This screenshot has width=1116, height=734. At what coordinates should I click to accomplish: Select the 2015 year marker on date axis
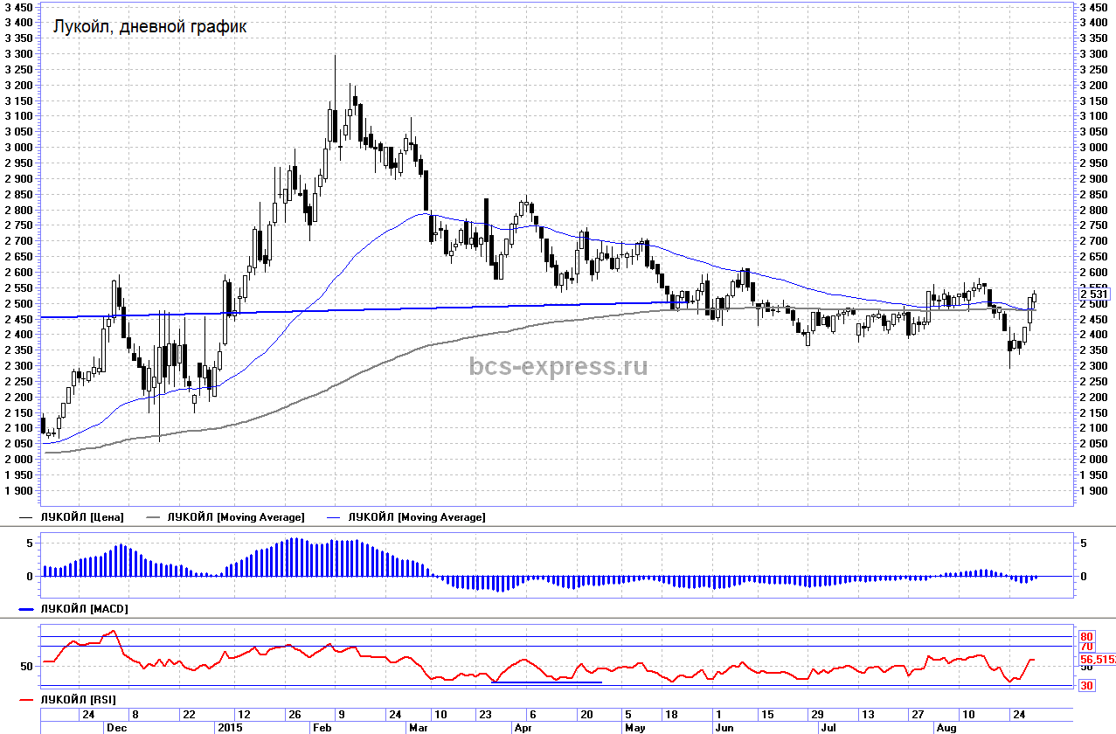[x=228, y=727]
